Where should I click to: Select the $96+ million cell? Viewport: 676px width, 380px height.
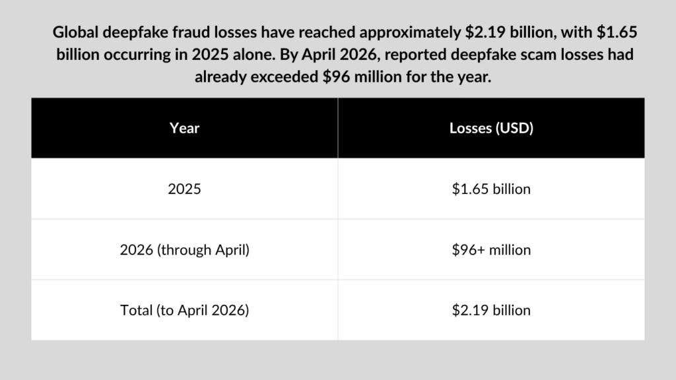pos(491,249)
